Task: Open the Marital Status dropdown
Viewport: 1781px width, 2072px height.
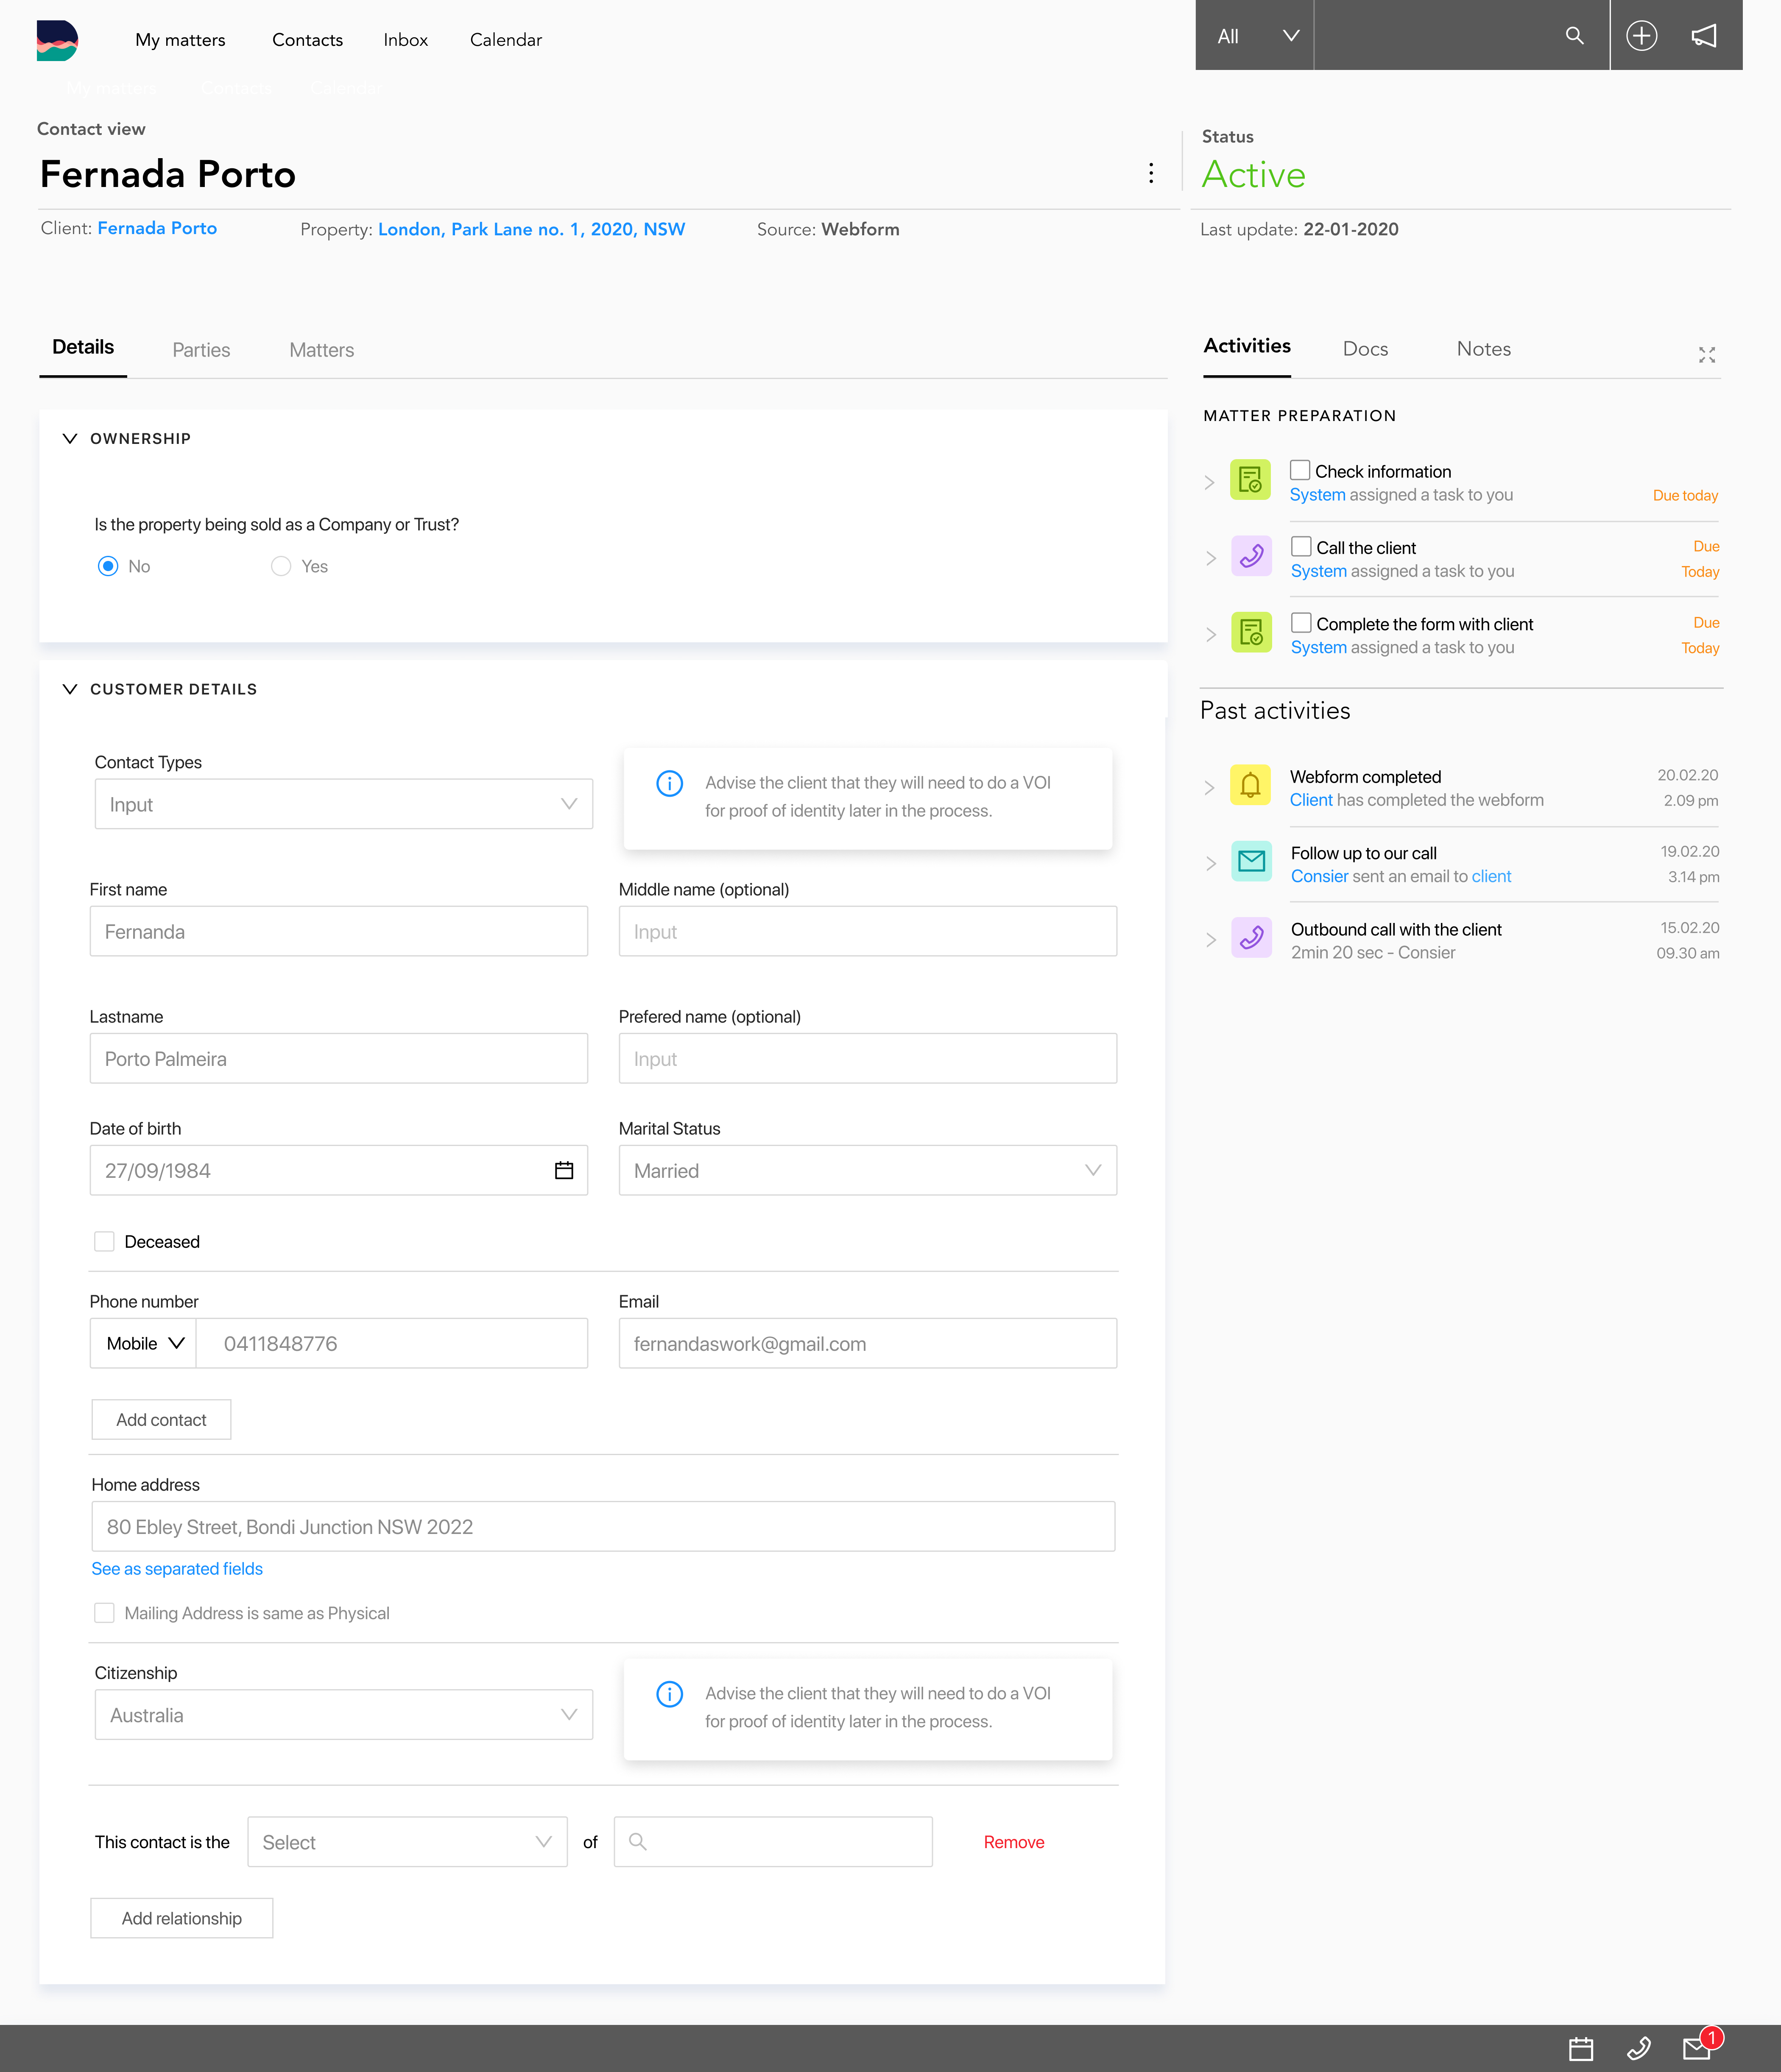Action: 867,1170
